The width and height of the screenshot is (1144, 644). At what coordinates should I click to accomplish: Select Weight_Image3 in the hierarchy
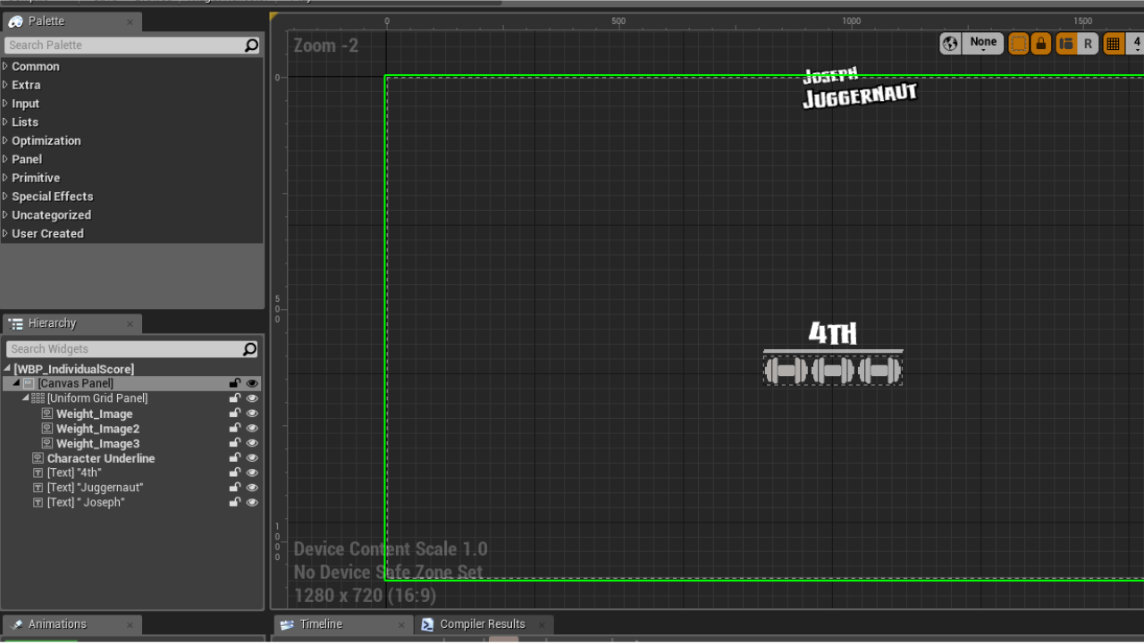(x=97, y=443)
